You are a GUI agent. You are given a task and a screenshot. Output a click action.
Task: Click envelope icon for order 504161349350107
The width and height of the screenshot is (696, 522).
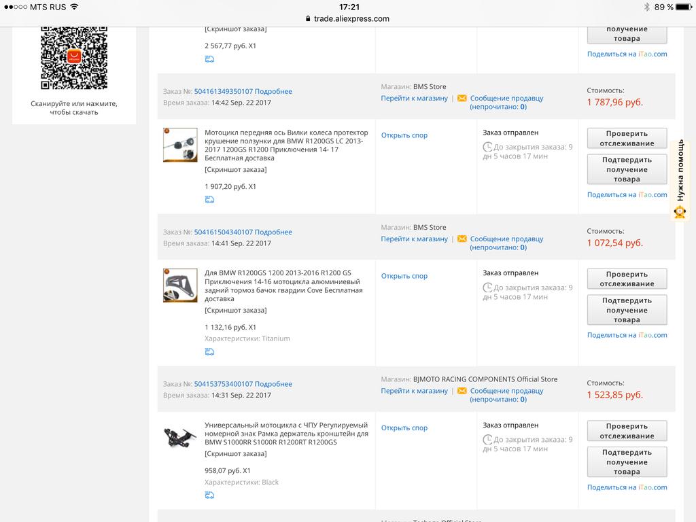click(x=462, y=98)
